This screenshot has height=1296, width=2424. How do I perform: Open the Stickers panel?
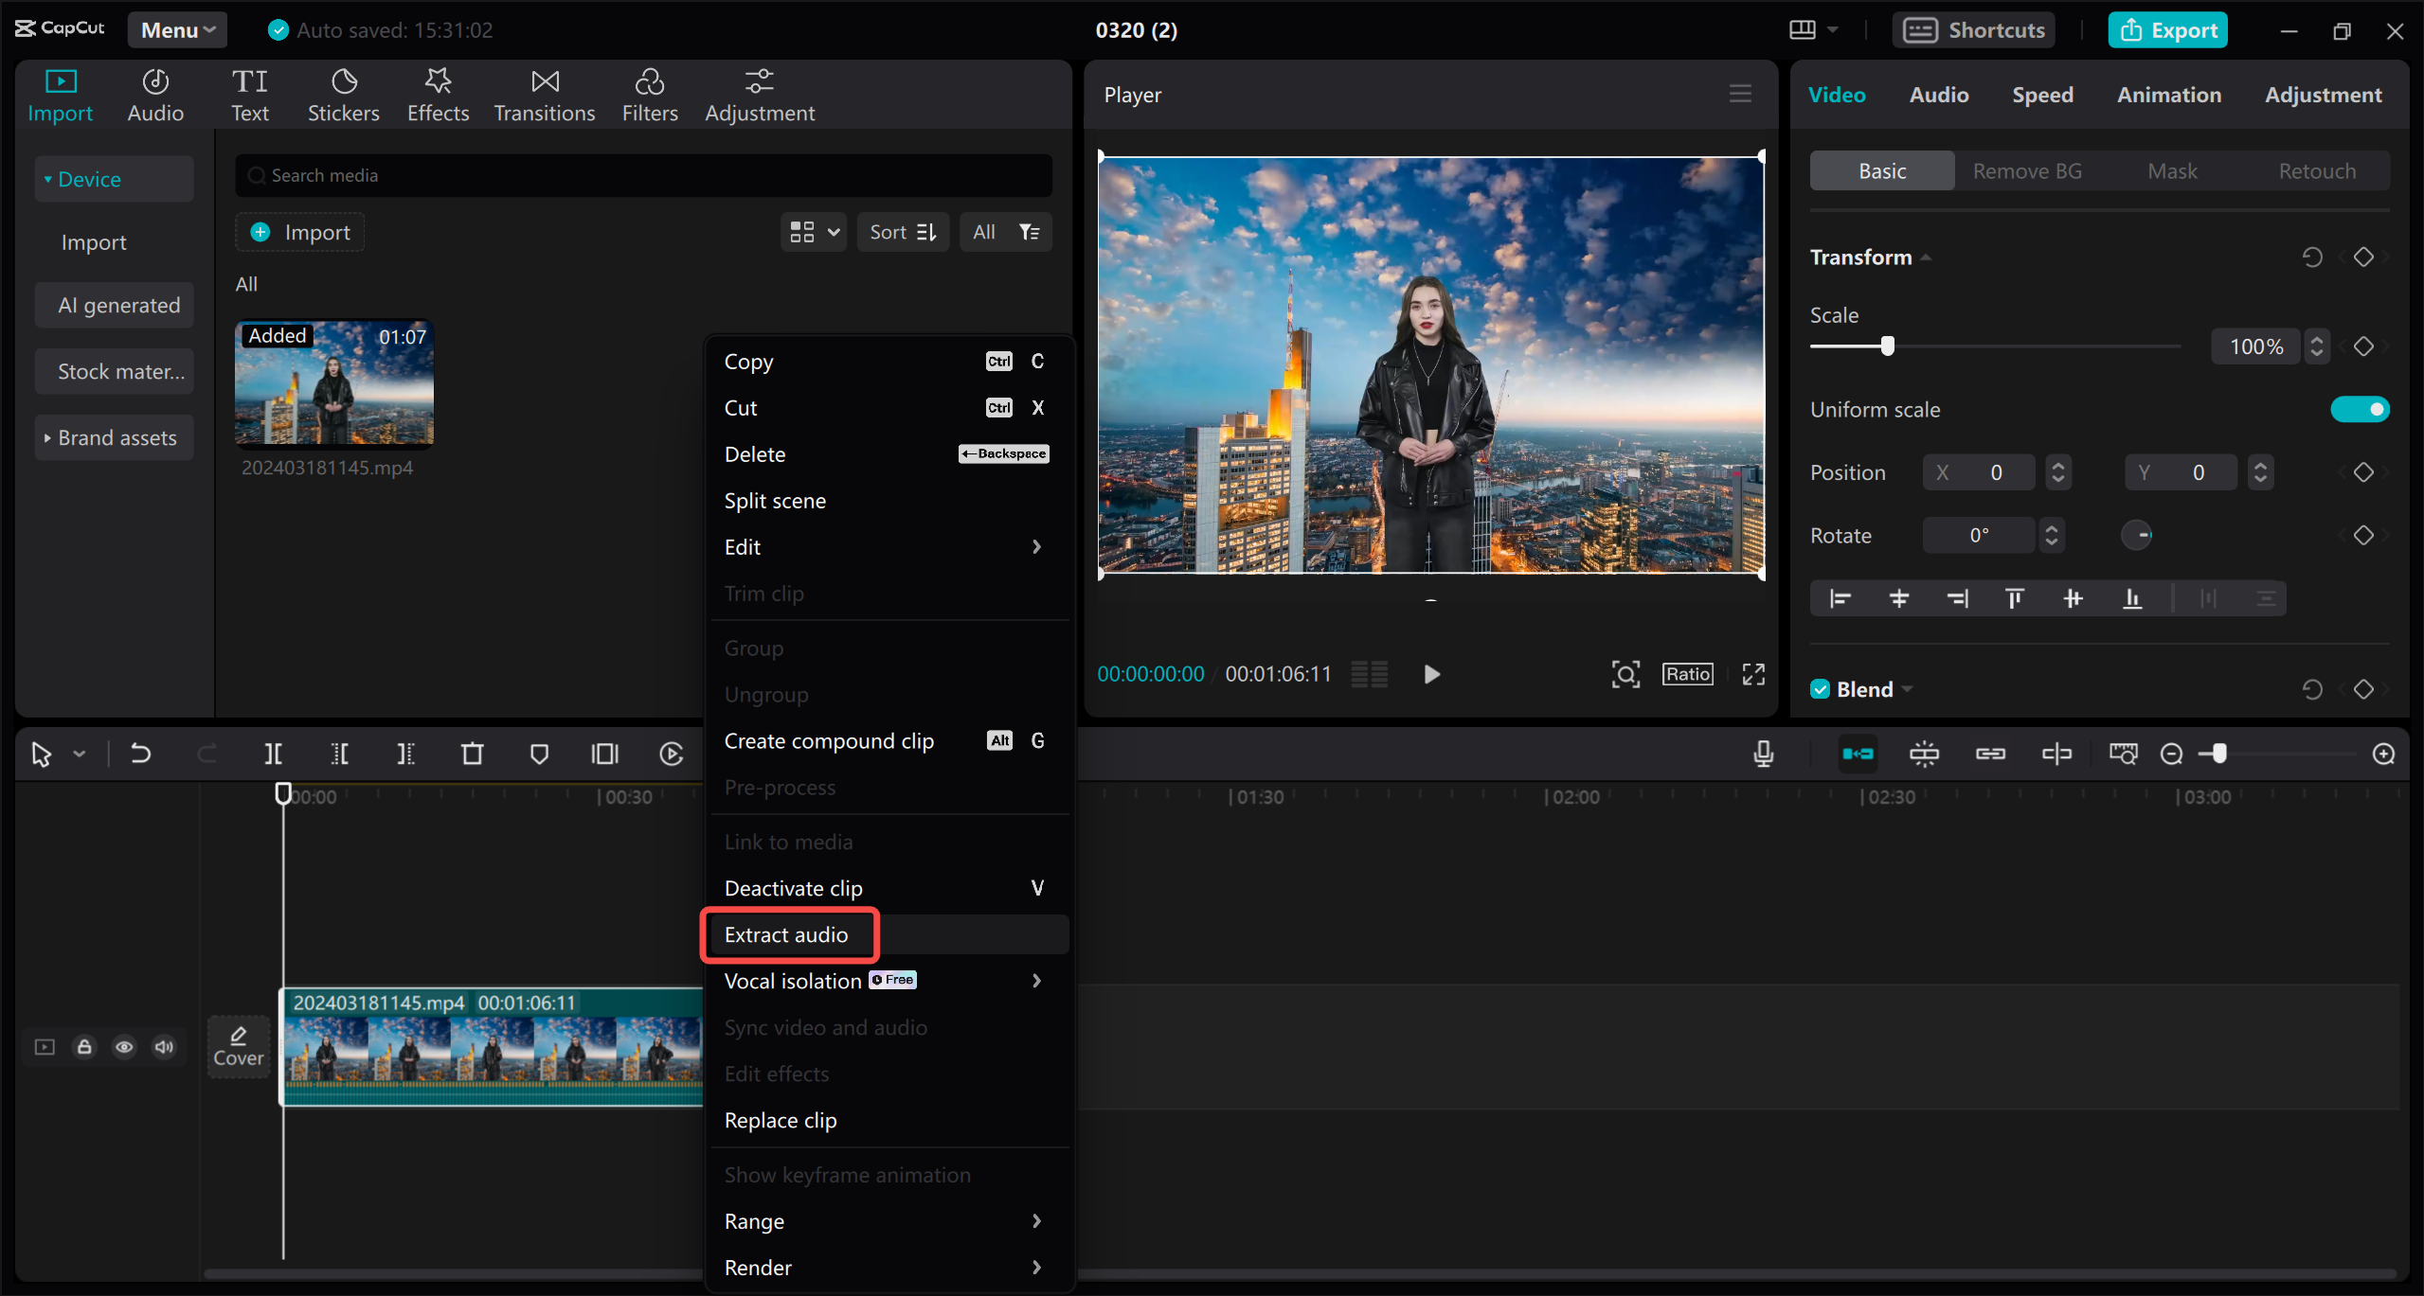tap(343, 96)
